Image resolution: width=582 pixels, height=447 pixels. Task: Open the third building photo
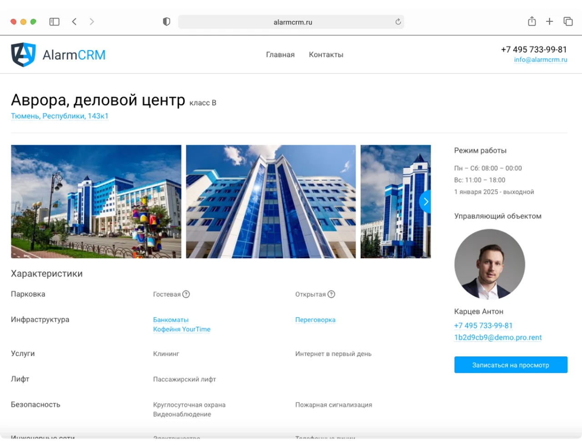pyautogui.click(x=396, y=202)
